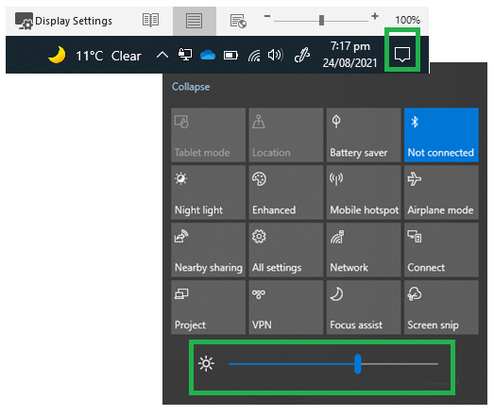Turn on Airplane mode
Viewport: 494px width, 416px height.
click(x=441, y=192)
